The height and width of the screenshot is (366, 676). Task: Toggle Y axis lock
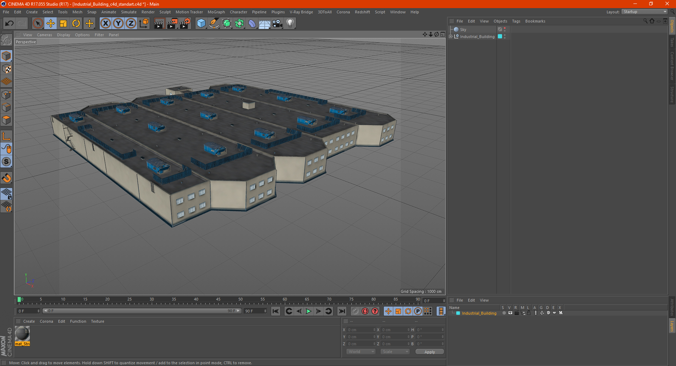click(x=118, y=24)
